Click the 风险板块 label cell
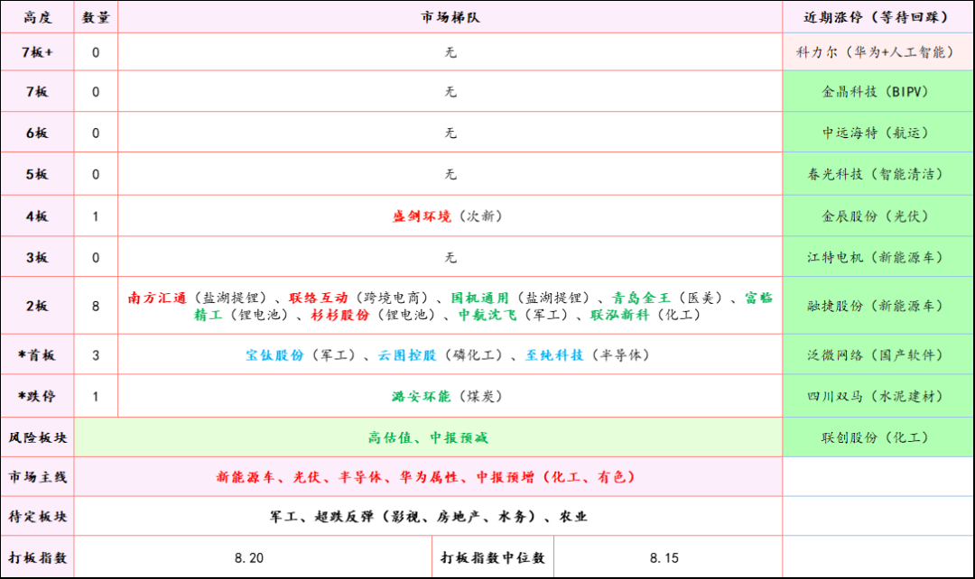This screenshot has height=579, width=975. coord(37,437)
